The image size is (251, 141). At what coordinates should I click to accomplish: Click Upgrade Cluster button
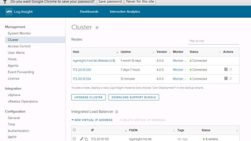click(88, 97)
